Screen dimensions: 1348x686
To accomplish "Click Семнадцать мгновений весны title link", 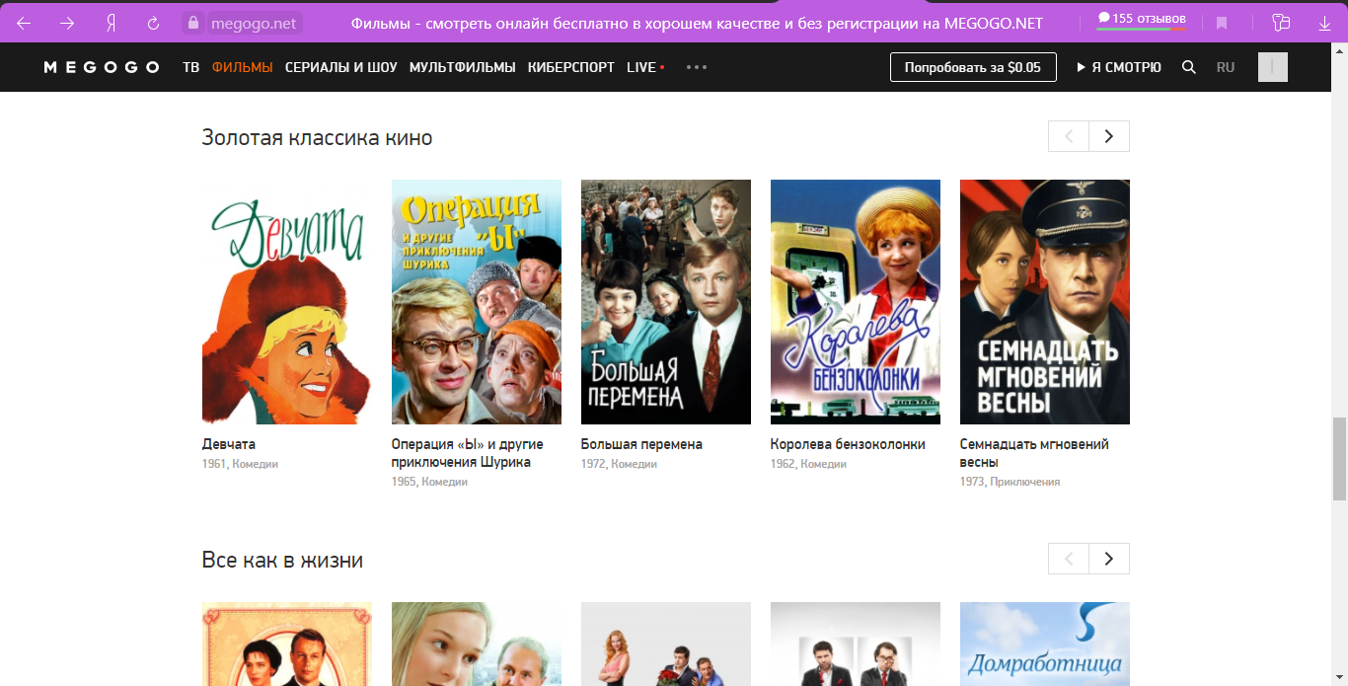I will pos(1034,453).
